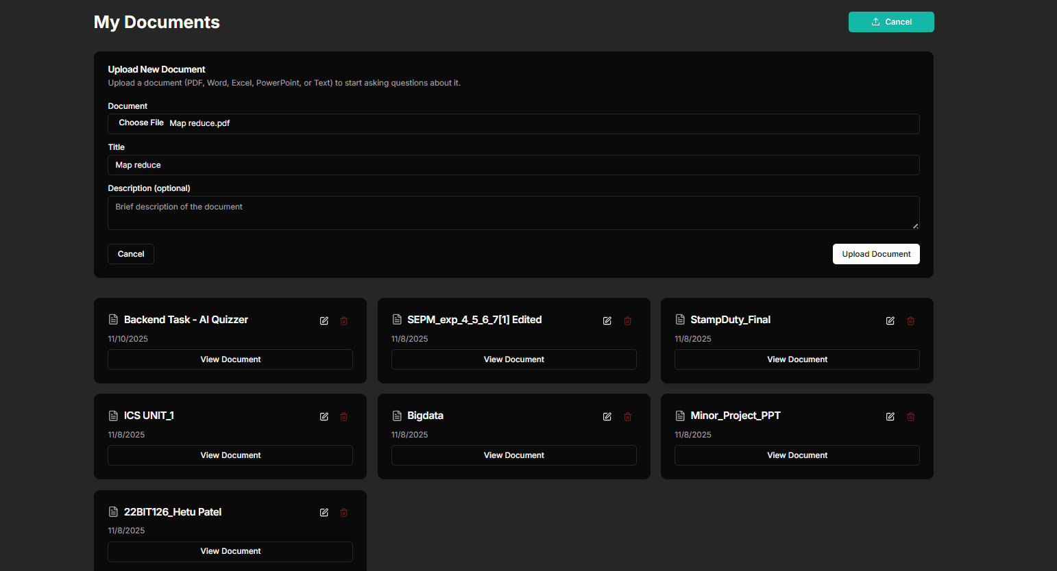The height and width of the screenshot is (571, 1057).
Task: View the StampDuty_Final document
Action: [797, 359]
